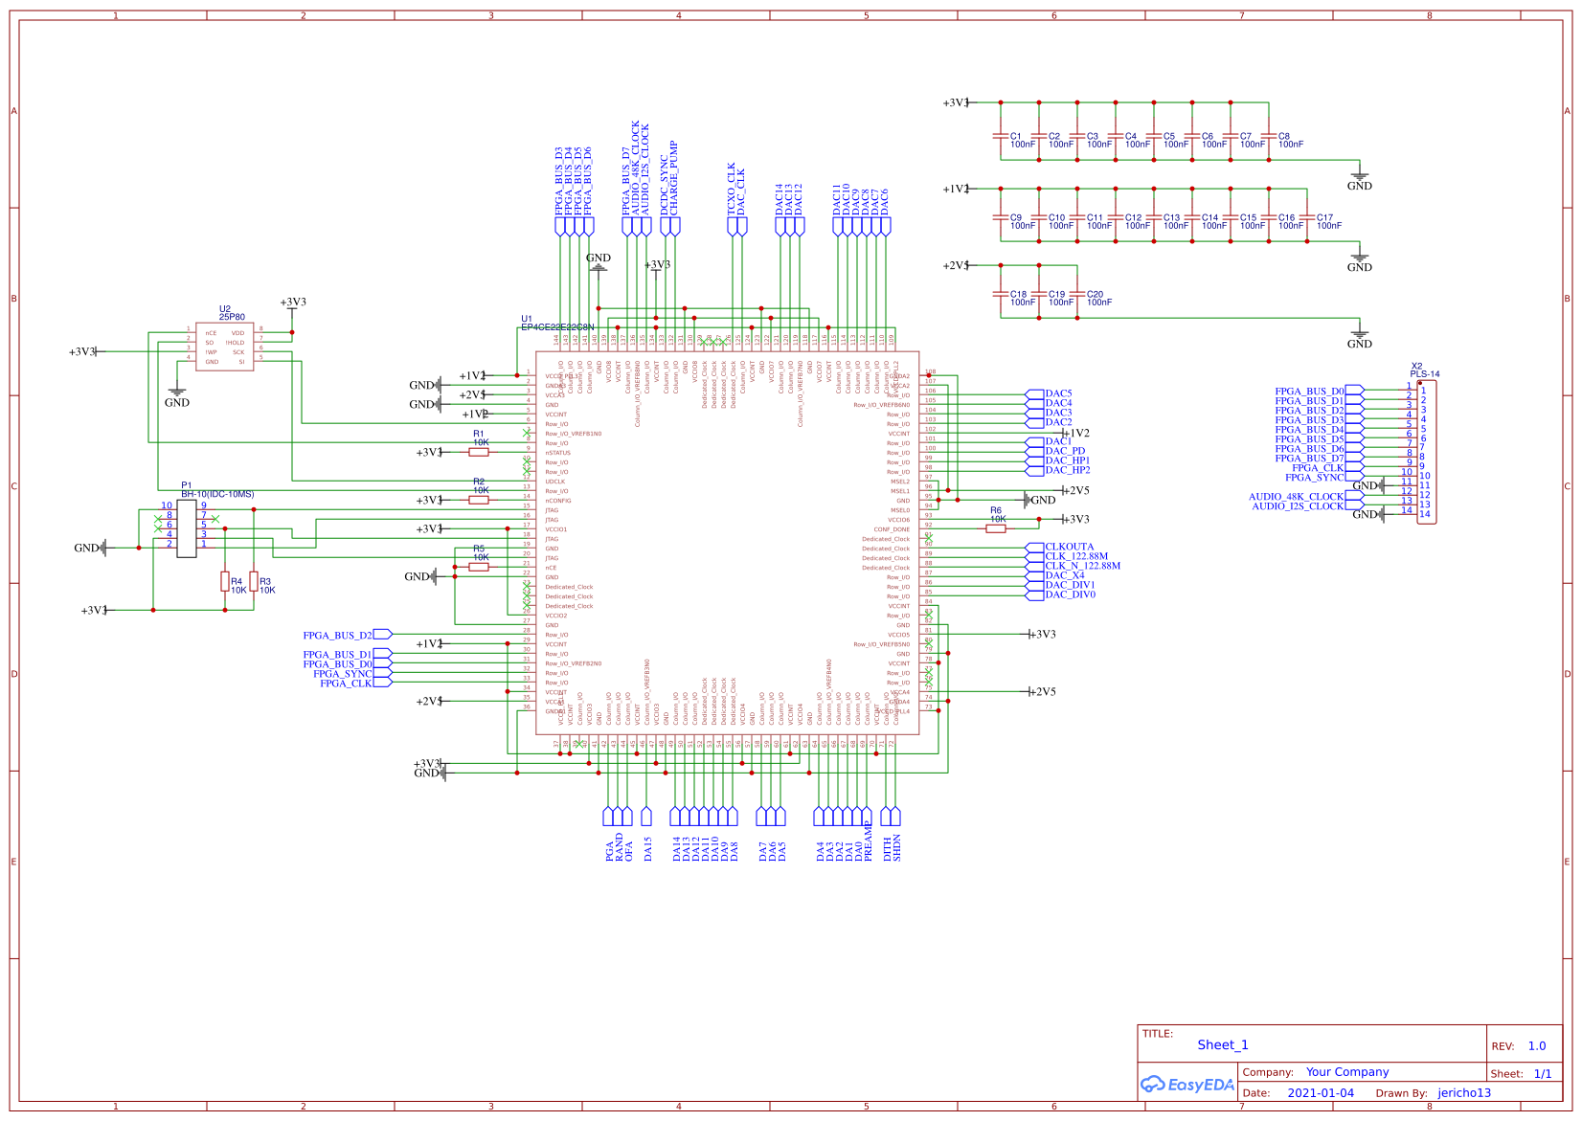Viewport: 1582px width, 1121px height.
Task: Select resistor R1 labeled 10K
Action: (480, 450)
